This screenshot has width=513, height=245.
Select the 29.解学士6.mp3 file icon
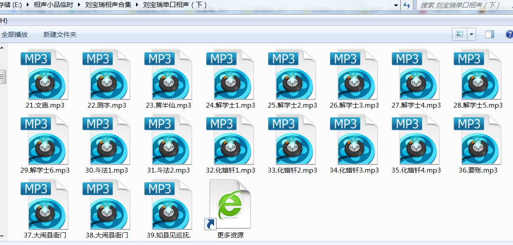[44, 140]
